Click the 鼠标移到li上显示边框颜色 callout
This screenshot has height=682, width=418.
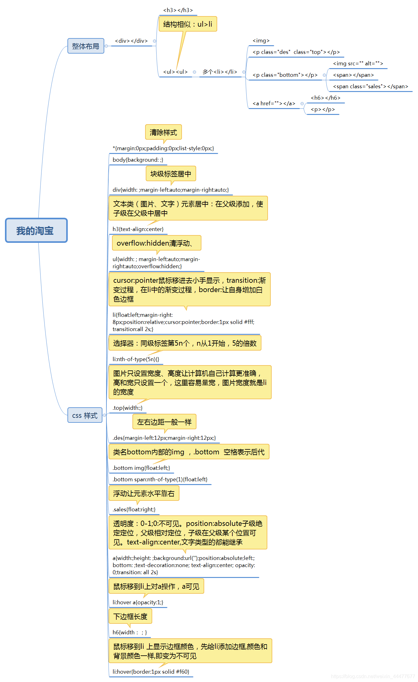click(190, 651)
